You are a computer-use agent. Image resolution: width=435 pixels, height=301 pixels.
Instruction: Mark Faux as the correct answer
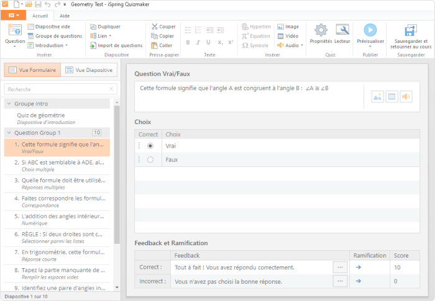click(150, 159)
